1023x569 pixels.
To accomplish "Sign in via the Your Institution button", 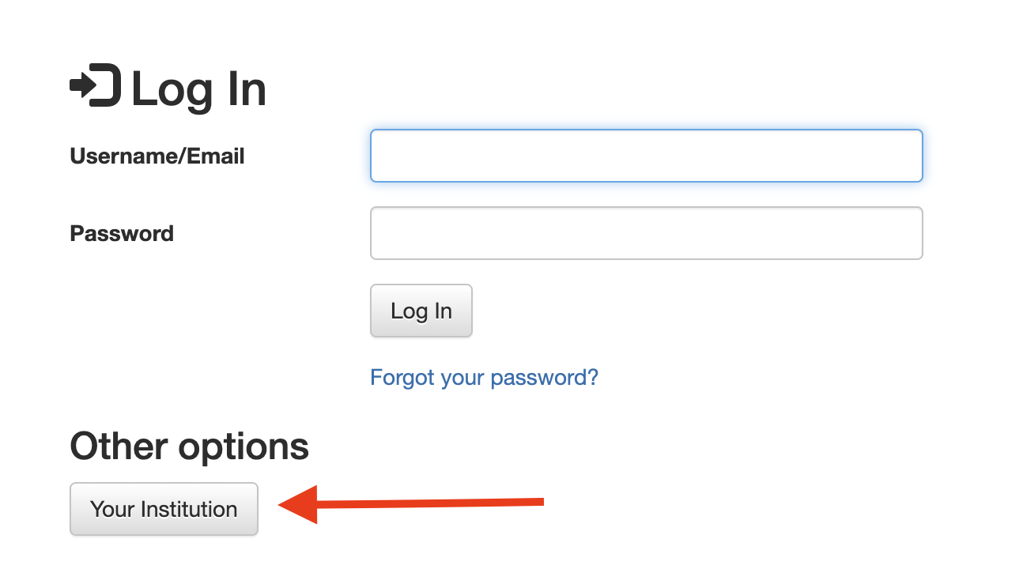I will (164, 509).
